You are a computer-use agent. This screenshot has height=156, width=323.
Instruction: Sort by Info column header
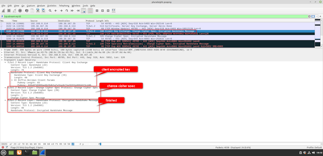pyautogui.click(x=209, y=21)
